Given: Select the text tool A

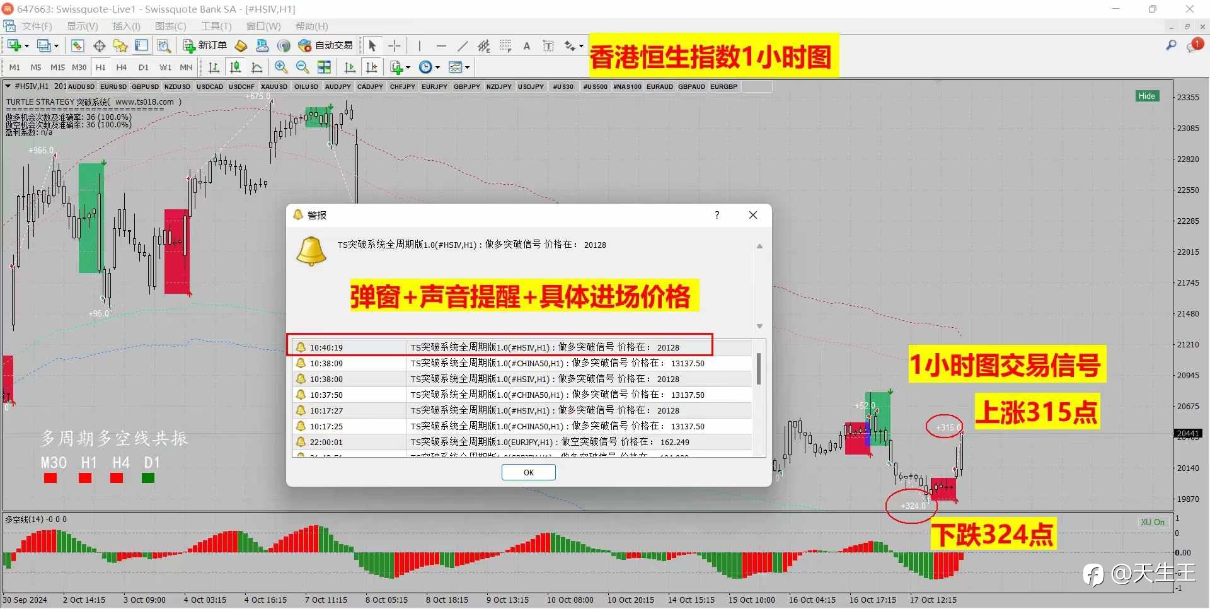Looking at the screenshot, I should pyautogui.click(x=527, y=45).
